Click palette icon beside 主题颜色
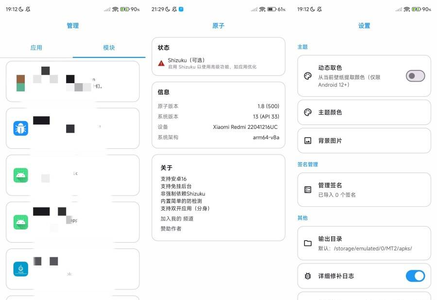437x300 pixels. pos(307,112)
